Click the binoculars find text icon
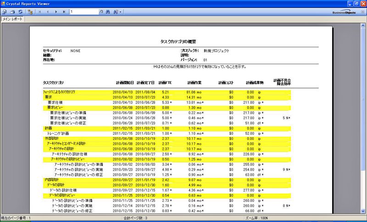The width and height of the screenshot is (367, 222). tap(108, 12)
